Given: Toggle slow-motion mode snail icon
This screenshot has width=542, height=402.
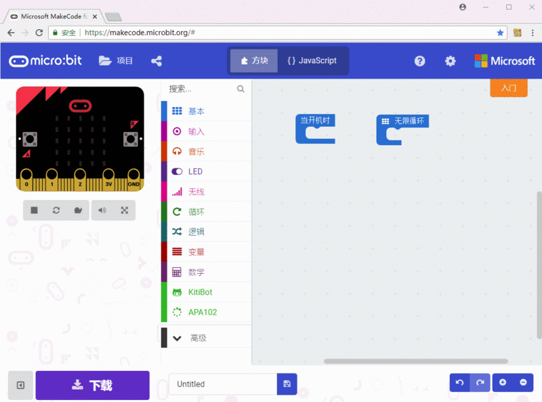Looking at the screenshot, I should (78, 210).
